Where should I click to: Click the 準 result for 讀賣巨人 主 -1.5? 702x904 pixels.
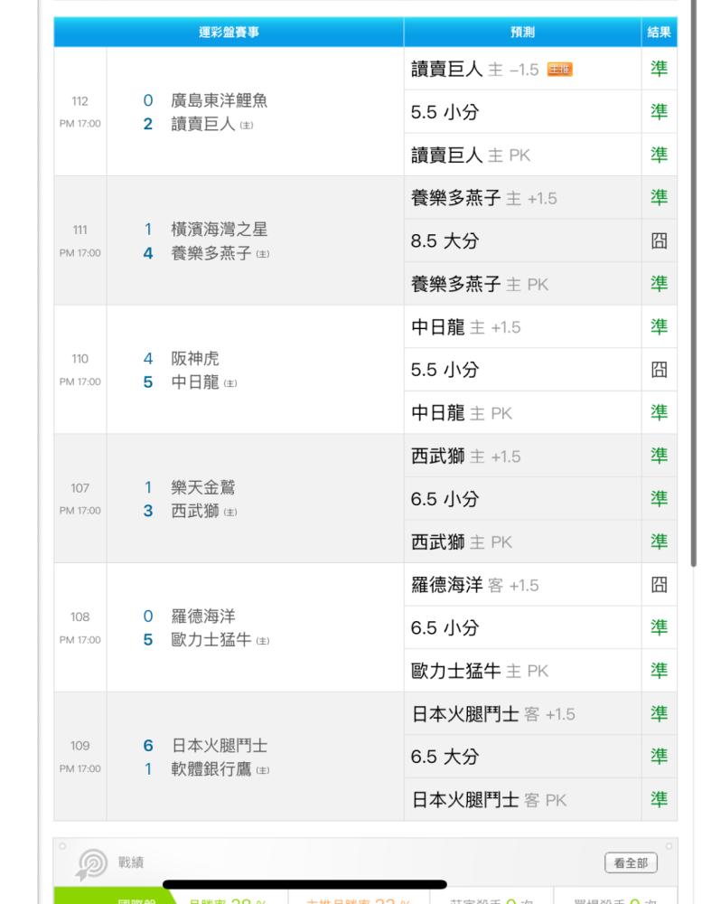[660, 69]
